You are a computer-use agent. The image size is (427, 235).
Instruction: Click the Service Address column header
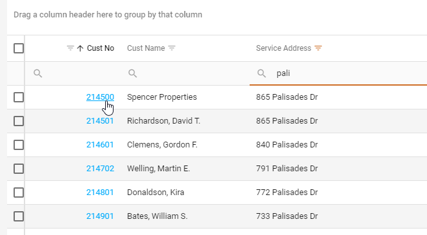click(284, 48)
